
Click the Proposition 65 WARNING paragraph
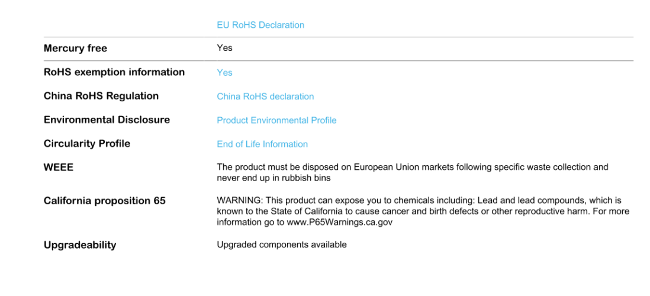423,211
